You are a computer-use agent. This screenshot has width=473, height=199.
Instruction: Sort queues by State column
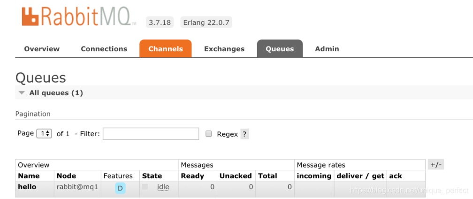tap(152, 176)
